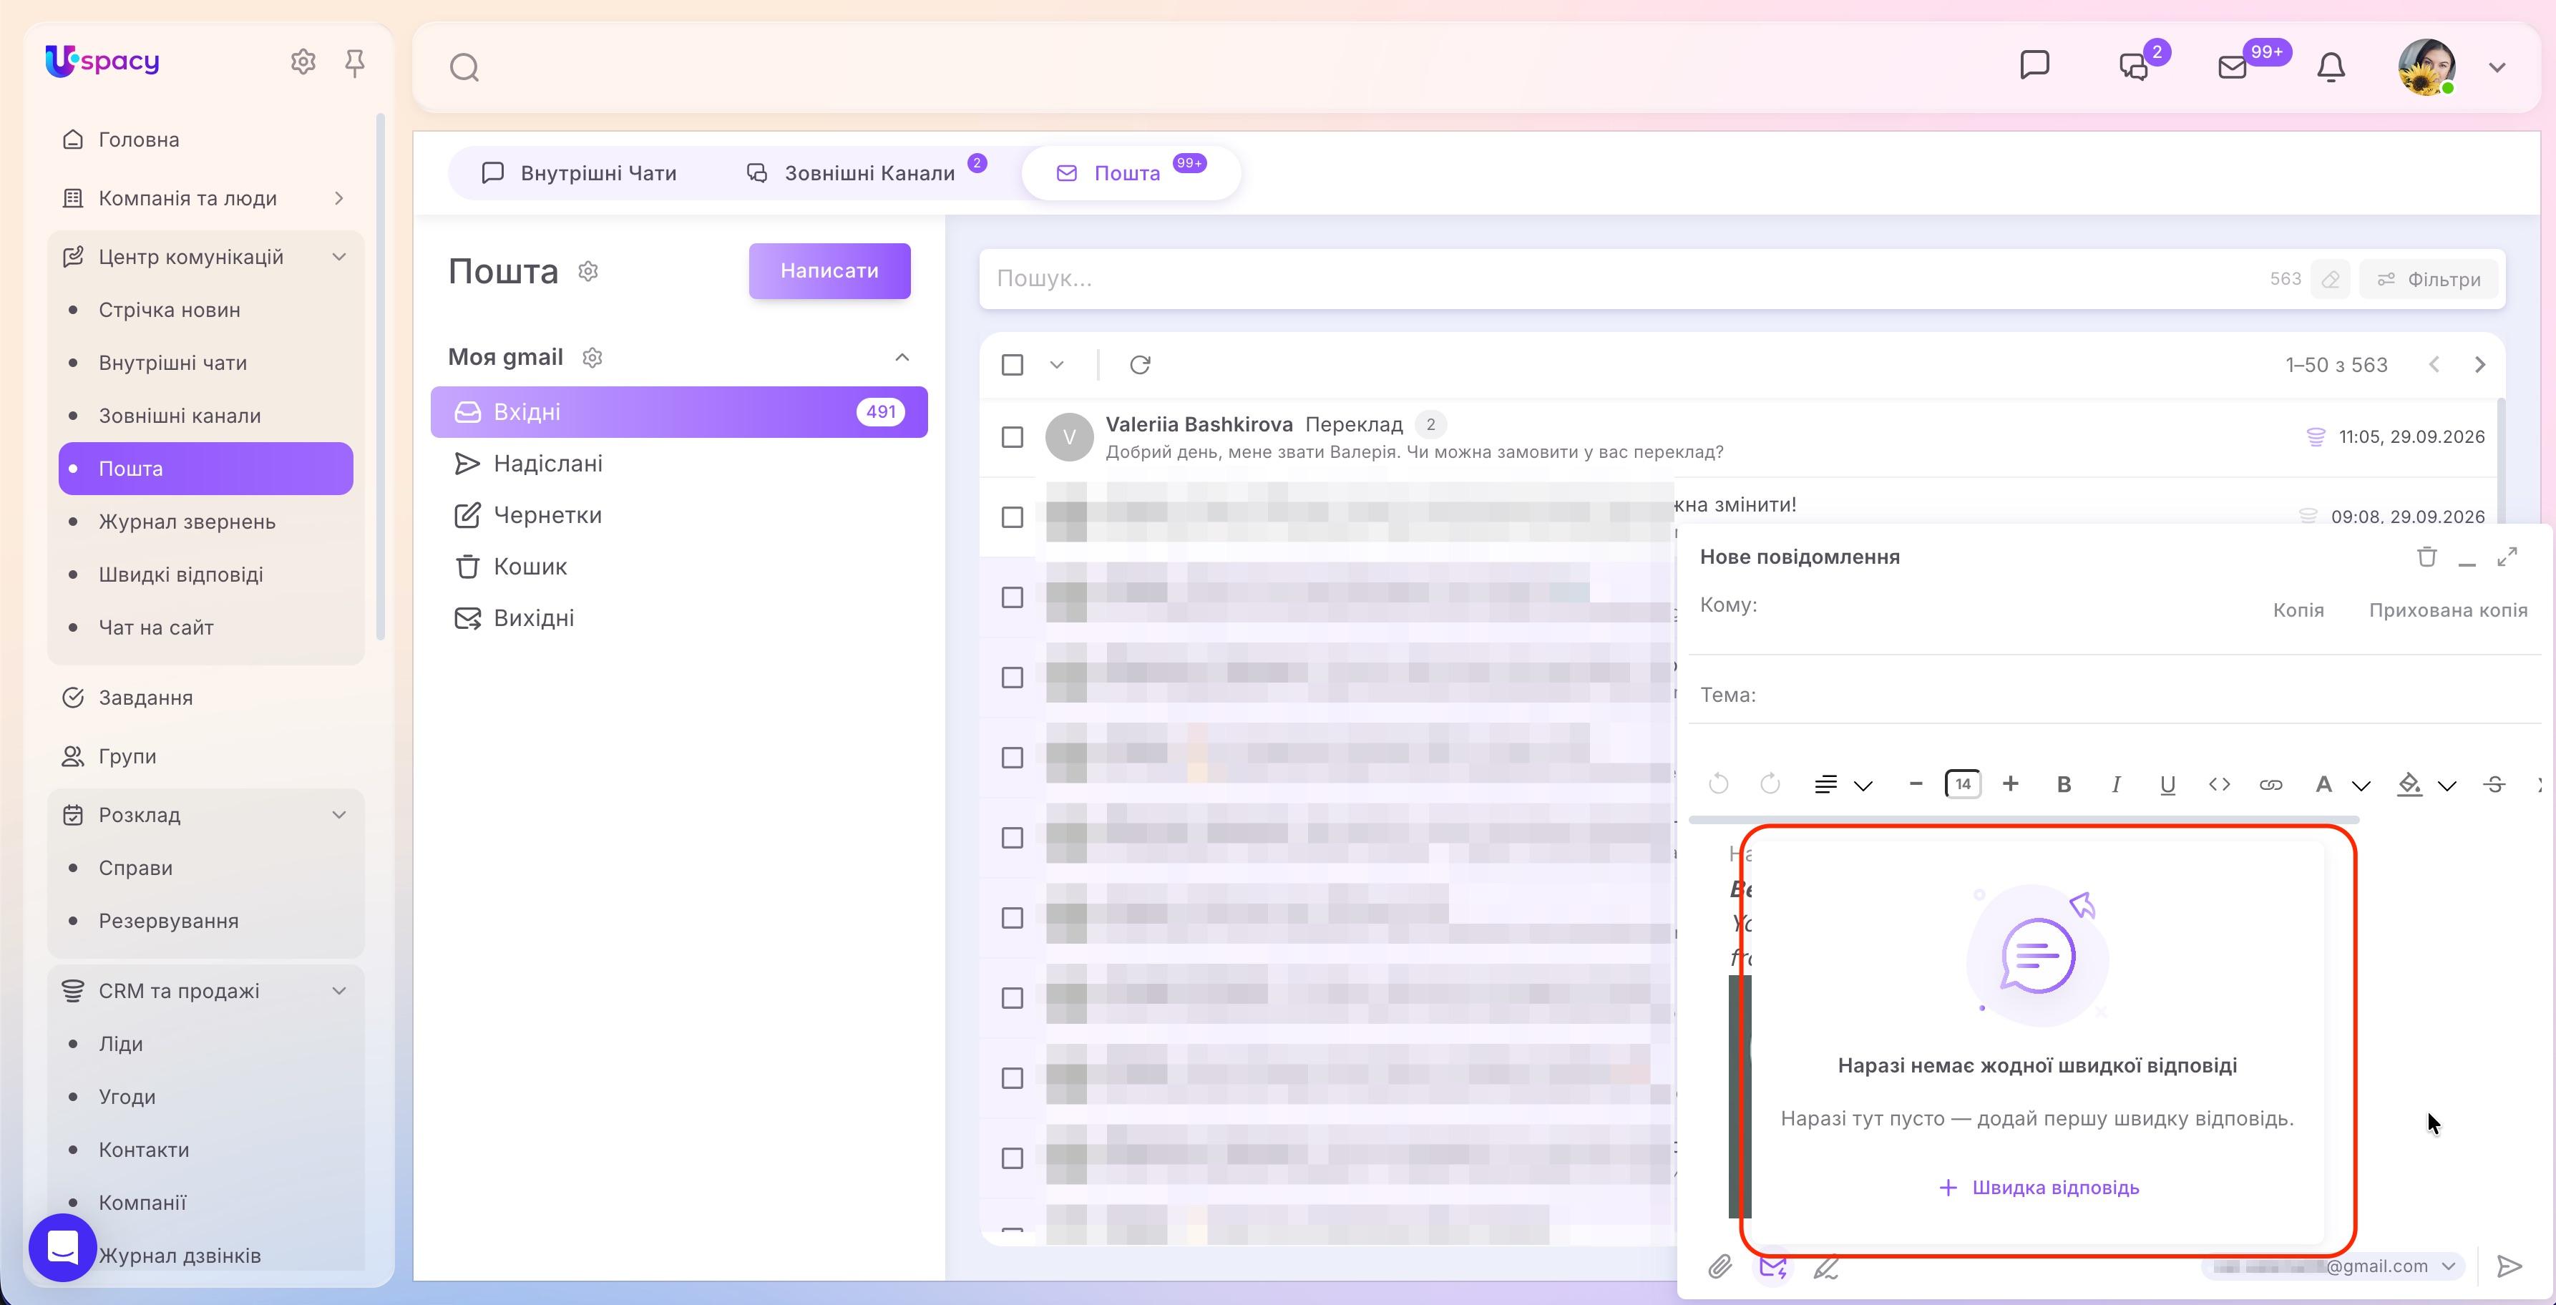
Task: Open the font color picker A icon
Action: pos(2323,785)
